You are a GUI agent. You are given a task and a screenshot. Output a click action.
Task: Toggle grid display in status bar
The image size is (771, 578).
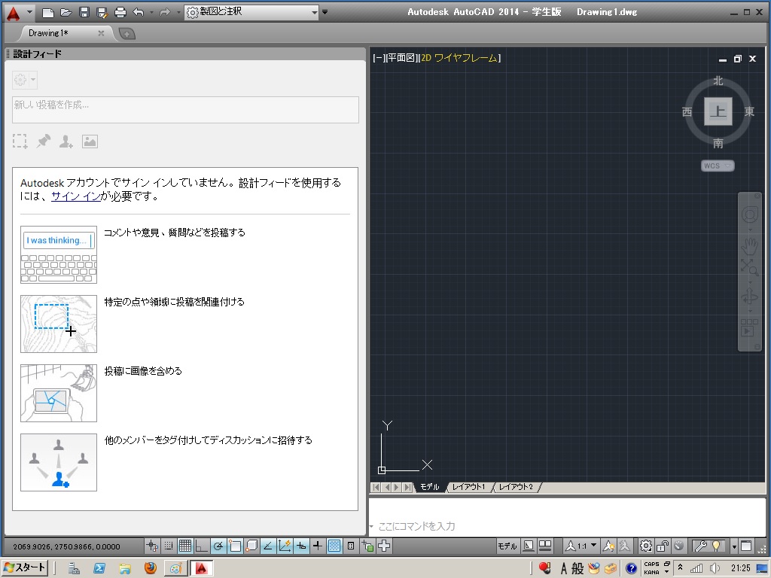click(x=184, y=546)
